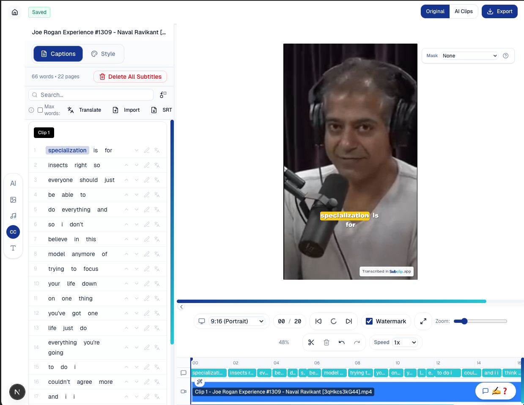Click the Export button
Image resolution: width=524 pixels, height=405 pixels.
[499, 11]
